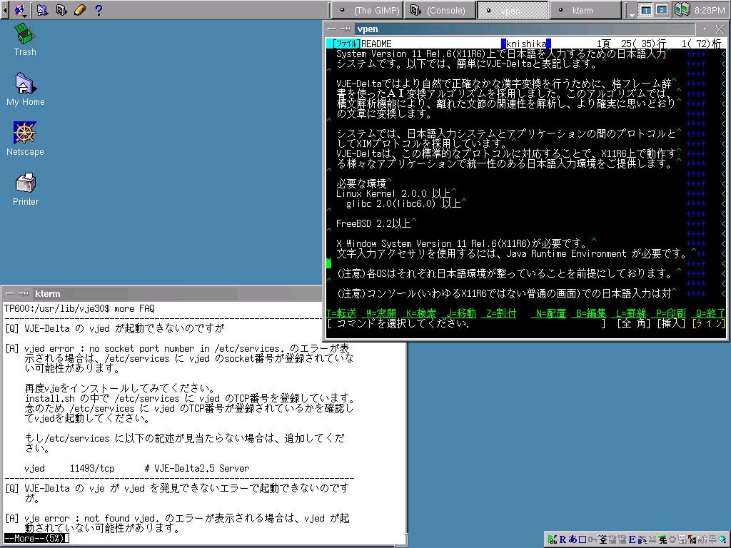Click the 'R' romaji icon in VJE toolbar
The image size is (731, 548).
pos(563,539)
